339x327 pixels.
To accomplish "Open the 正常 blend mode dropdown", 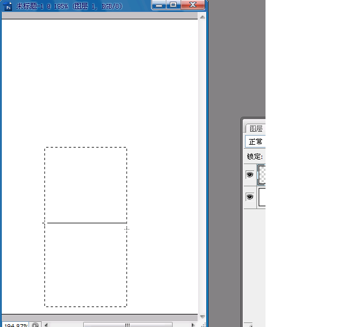I will tap(255, 141).
